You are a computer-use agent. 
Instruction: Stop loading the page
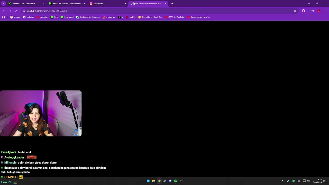16,11
